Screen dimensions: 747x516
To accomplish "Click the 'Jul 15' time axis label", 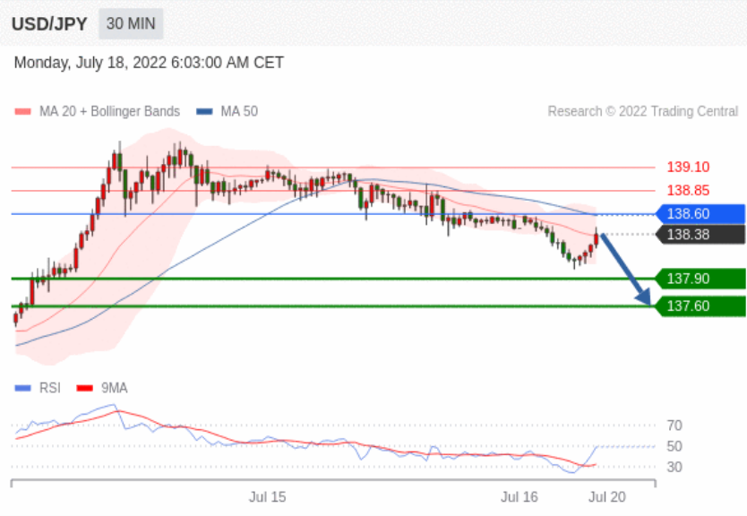I will click(x=267, y=497).
